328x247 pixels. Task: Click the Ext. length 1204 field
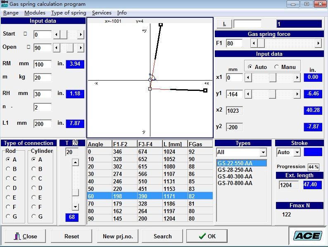click(x=288, y=185)
